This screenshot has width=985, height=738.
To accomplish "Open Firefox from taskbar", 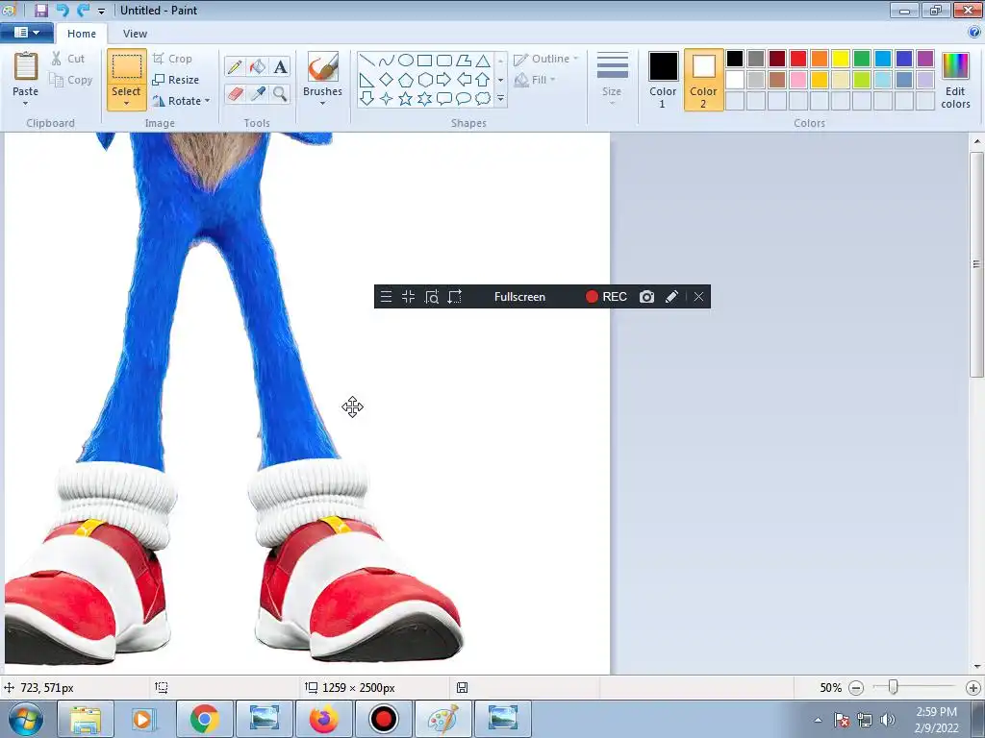I will point(323,719).
